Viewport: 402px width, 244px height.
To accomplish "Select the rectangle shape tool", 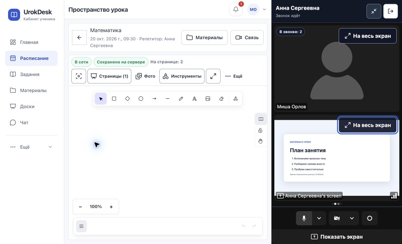I will 114,99.
